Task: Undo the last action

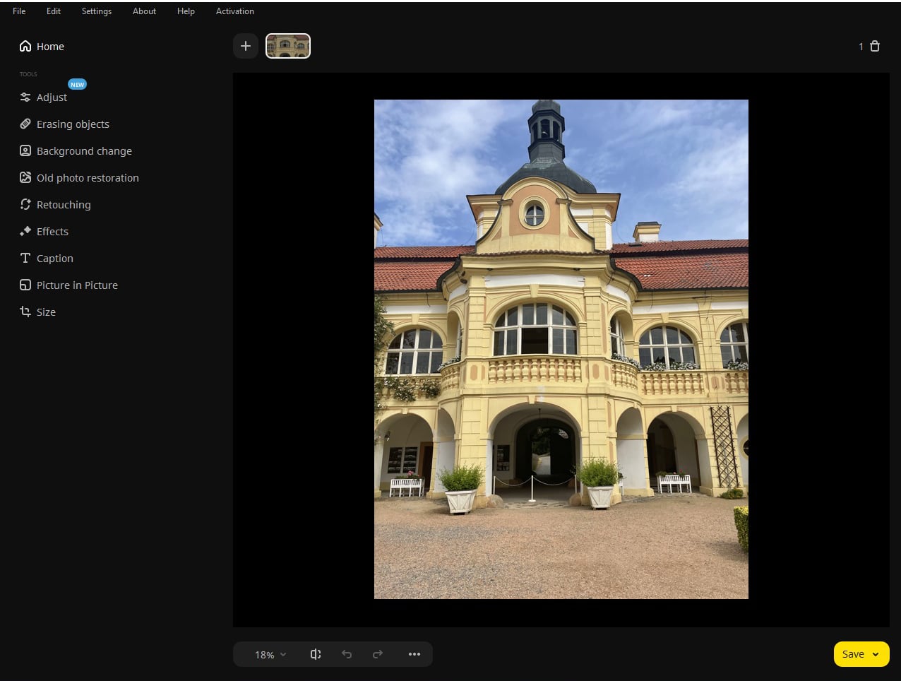Action: (x=347, y=654)
